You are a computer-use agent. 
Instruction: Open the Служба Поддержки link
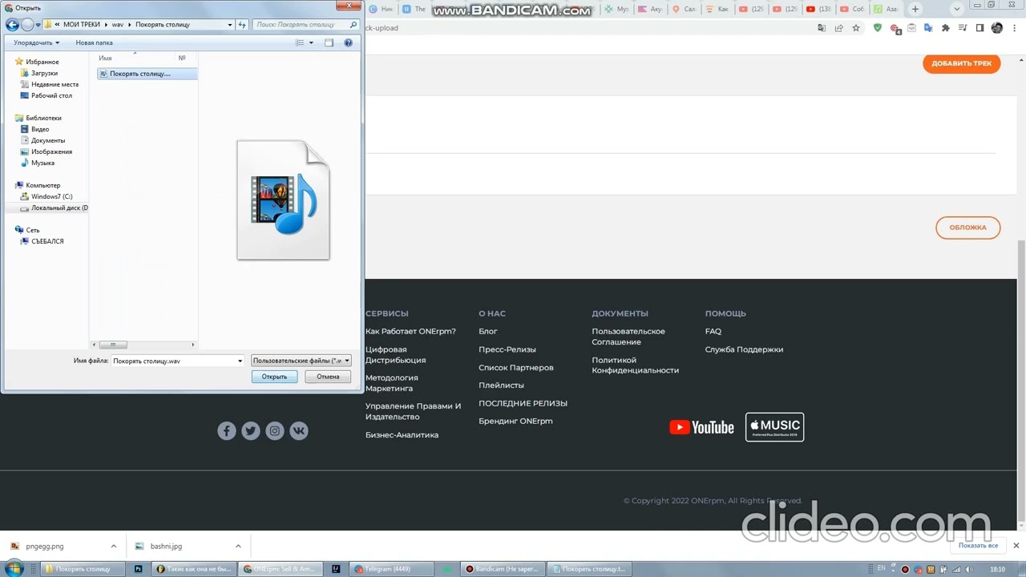[744, 349]
